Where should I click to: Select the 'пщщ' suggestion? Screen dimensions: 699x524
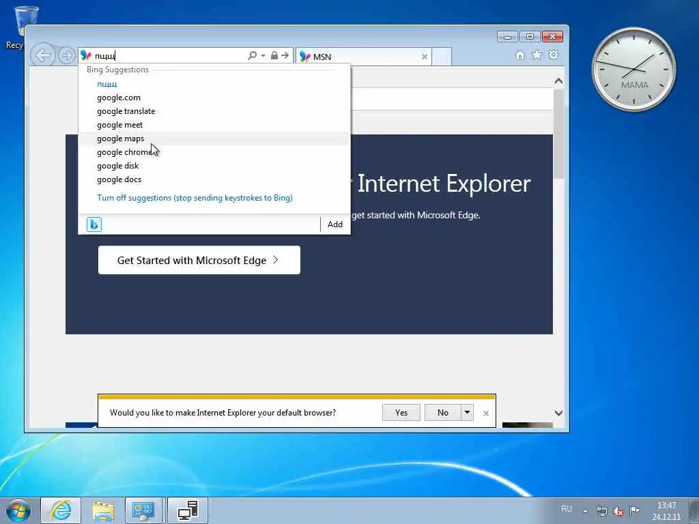(214, 84)
